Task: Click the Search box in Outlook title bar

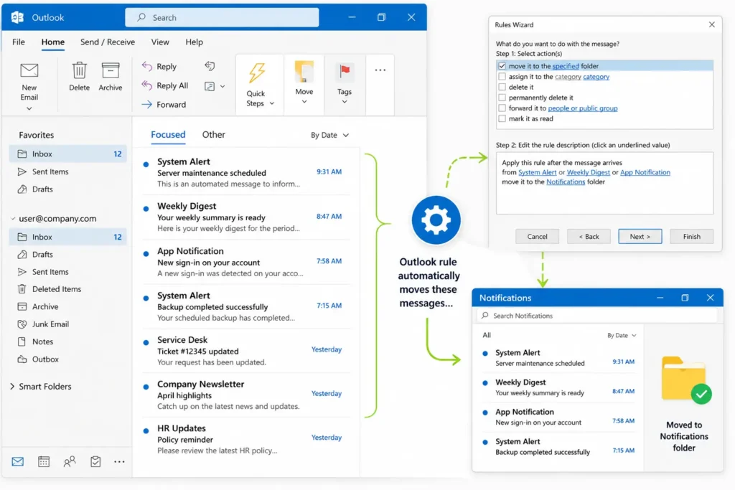Action: coord(222,17)
